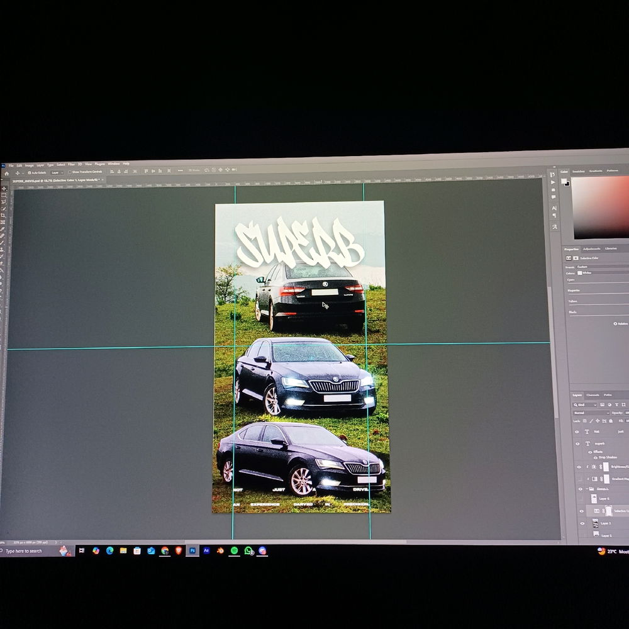Open Google Chrome from the taskbar
This screenshot has height=629, width=629.
tap(165, 550)
